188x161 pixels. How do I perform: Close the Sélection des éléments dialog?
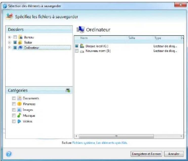pos(180,5)
